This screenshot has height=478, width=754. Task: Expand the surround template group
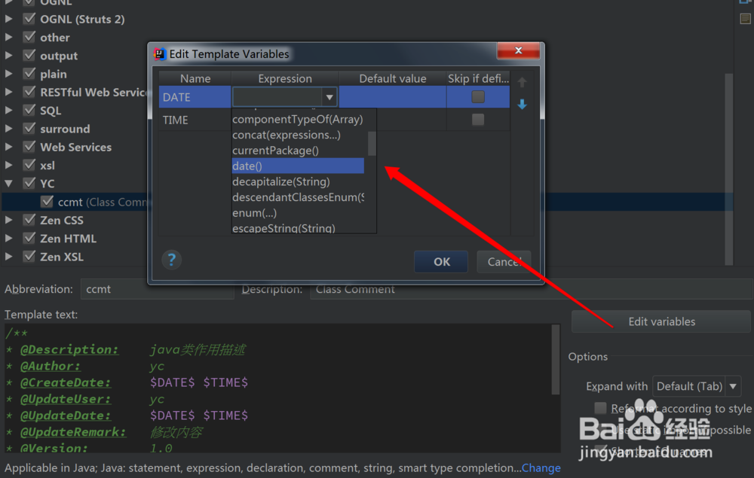(10, 128)
